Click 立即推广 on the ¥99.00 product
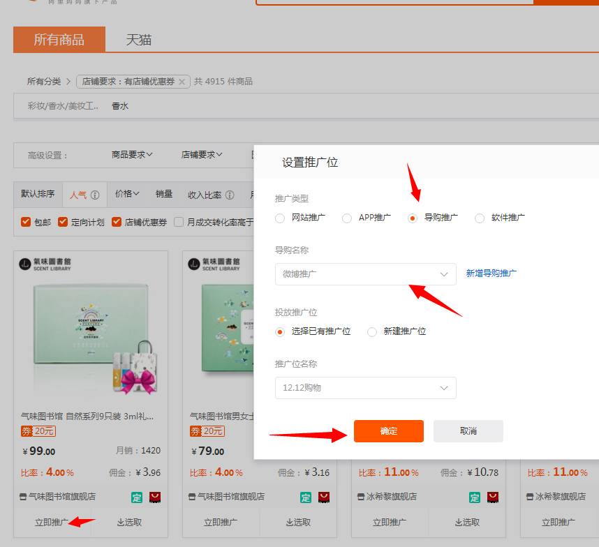 tap(52, 522)
